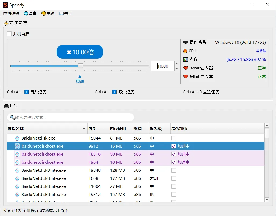276x216 pixels.
Task: Click icon of BaiduNetdiskUnite.exe PID 1668
Action: click(17, 178)
